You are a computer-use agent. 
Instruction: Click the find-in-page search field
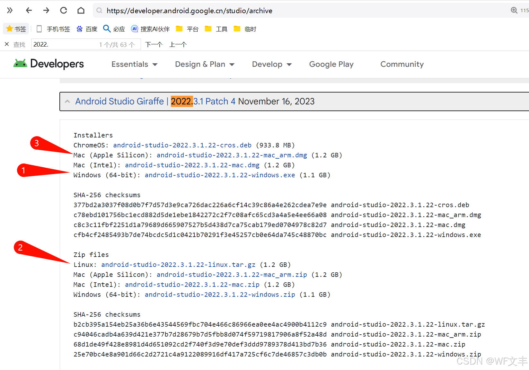(64, 44)
